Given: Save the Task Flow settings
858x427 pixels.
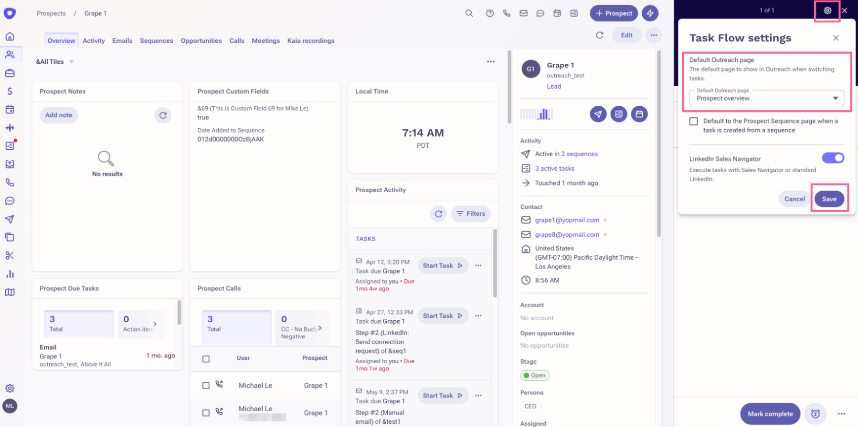Looking at the screenshot, I should tap(829, 199).
